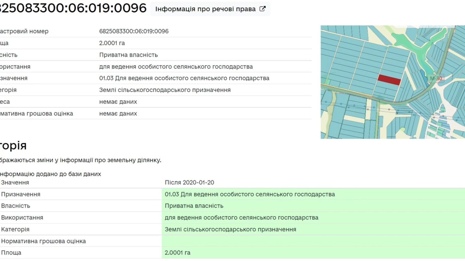Click '01.03 Для ведення особистого селянського господарства' top row
Image resolution: width=465 pixels, height=261 pixels.
coord(184,78)
